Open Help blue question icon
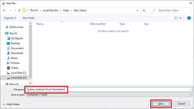This screenshot has width=194, height=109. tap(189, 18)
